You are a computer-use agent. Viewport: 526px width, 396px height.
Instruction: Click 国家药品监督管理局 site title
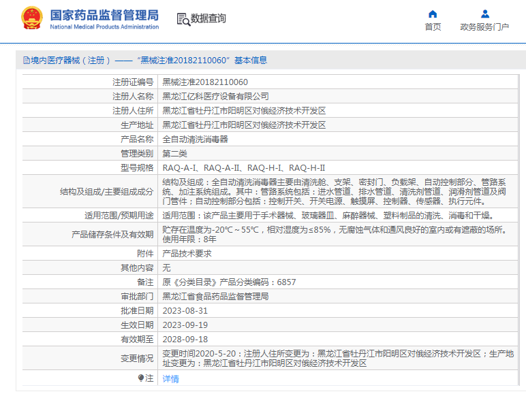(x=104, y=16)
